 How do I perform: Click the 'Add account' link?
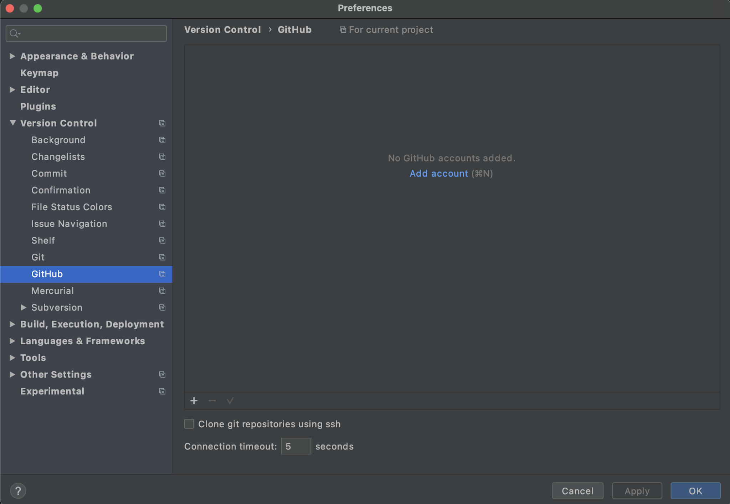click(x=438, y=174)
